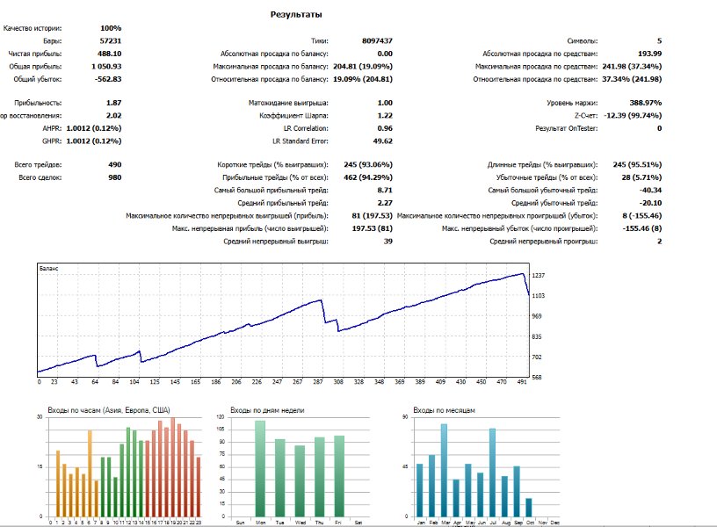Screen dimensions: 717x527
Task: Click total trades value 490
Action: point(115,164)
